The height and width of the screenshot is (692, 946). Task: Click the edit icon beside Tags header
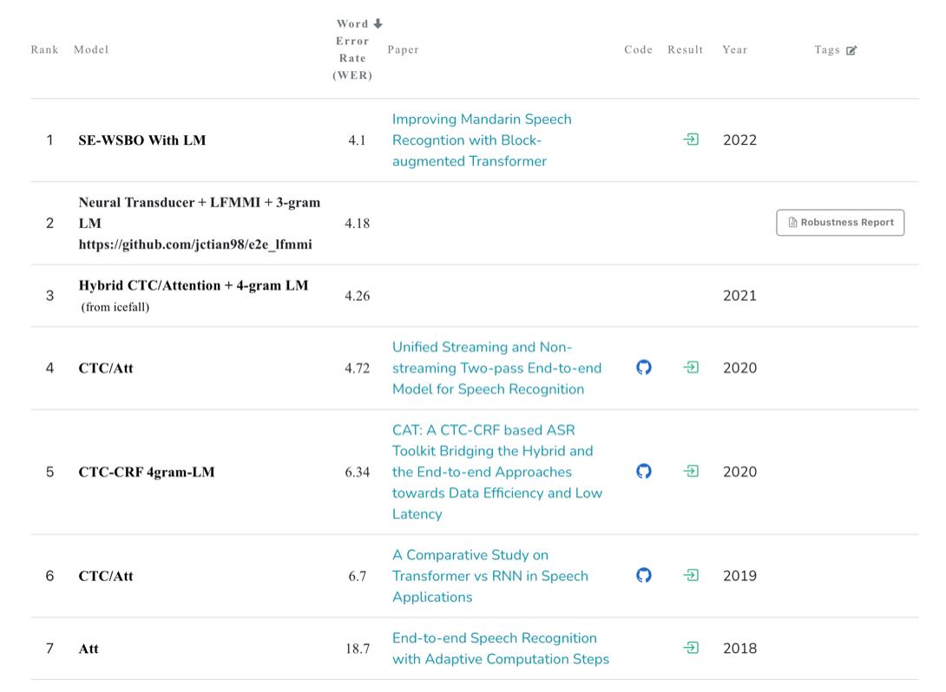(x=851, y=50)
